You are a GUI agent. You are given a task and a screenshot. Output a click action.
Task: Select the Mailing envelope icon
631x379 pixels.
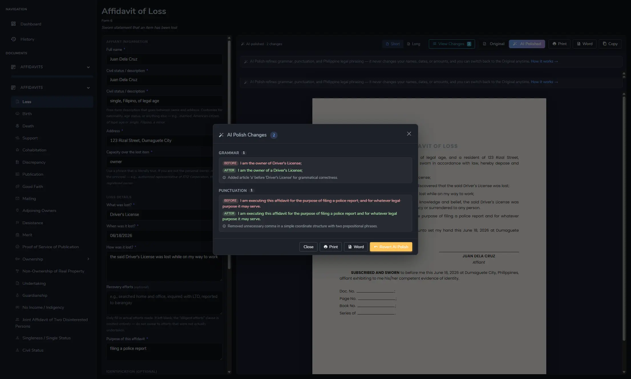[17, 198]
